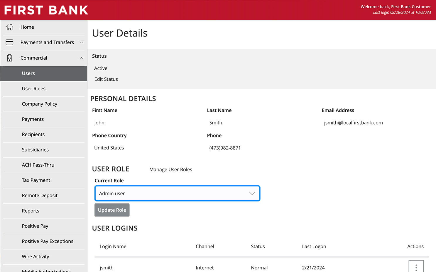Click the phone number (473)982-8871

point(225,148)
